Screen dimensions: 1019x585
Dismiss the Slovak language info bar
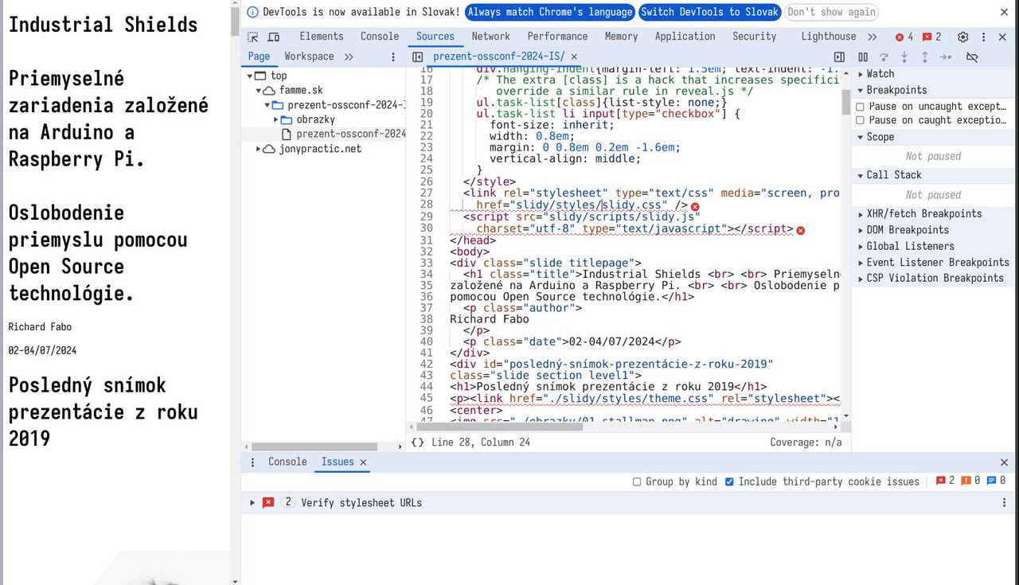(x=1004, y=12)
